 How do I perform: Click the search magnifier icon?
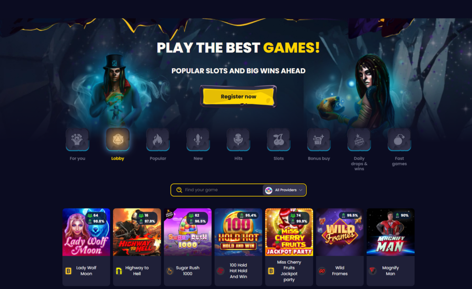179,190
